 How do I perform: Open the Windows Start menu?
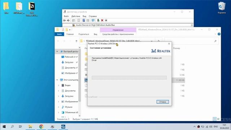(x=4, y=127)
